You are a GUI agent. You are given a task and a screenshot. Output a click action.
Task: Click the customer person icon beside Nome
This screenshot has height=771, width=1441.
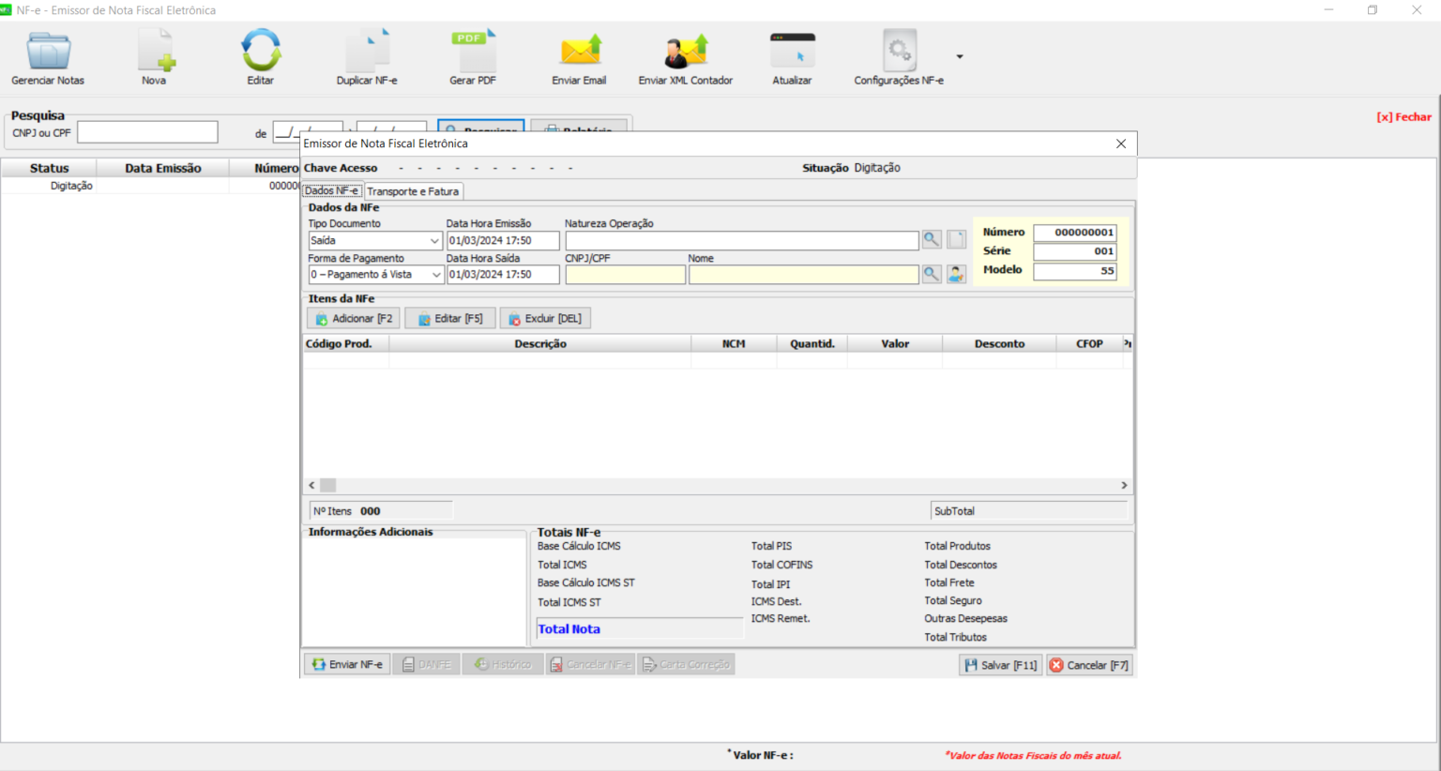[x=956, y=275]
